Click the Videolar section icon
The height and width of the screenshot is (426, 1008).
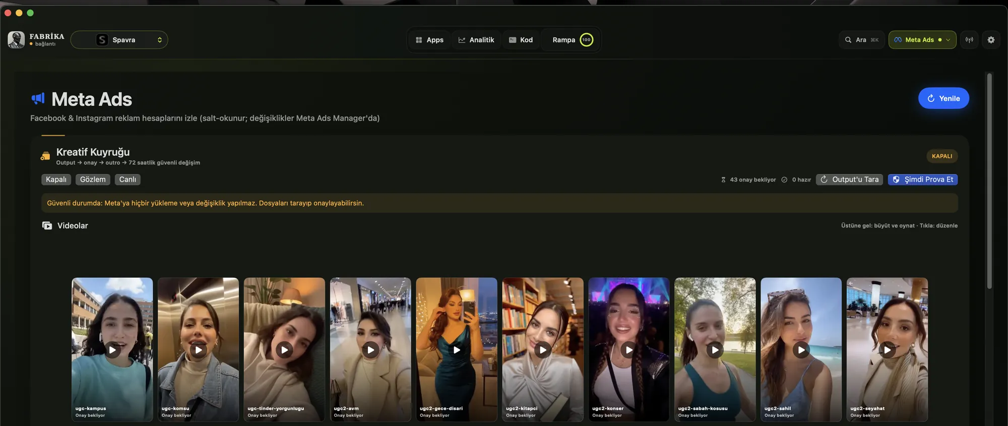[47, 225]
